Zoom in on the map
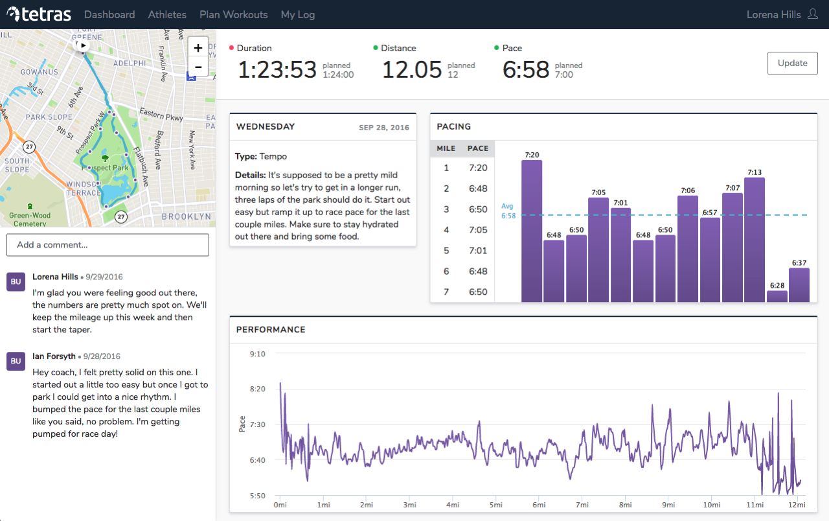The image size is (829, 521). (x=198, y=48)
